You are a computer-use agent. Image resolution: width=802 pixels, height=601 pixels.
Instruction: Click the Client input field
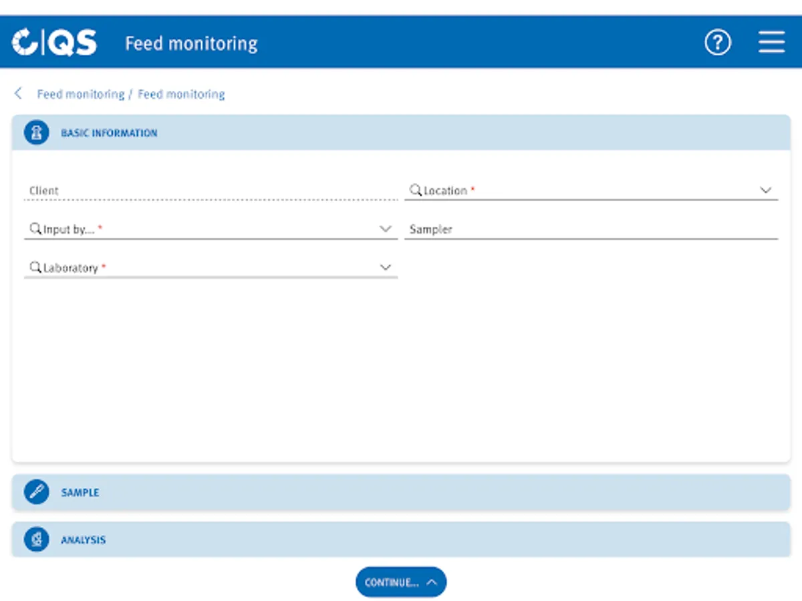(200, 190)
